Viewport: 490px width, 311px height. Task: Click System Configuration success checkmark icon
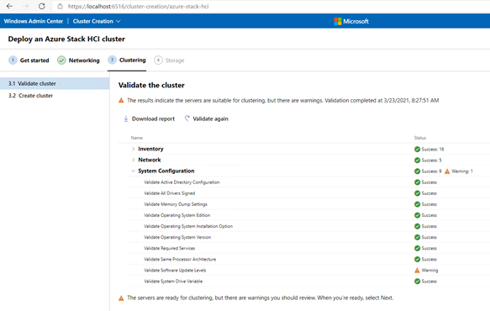point(417,171)
